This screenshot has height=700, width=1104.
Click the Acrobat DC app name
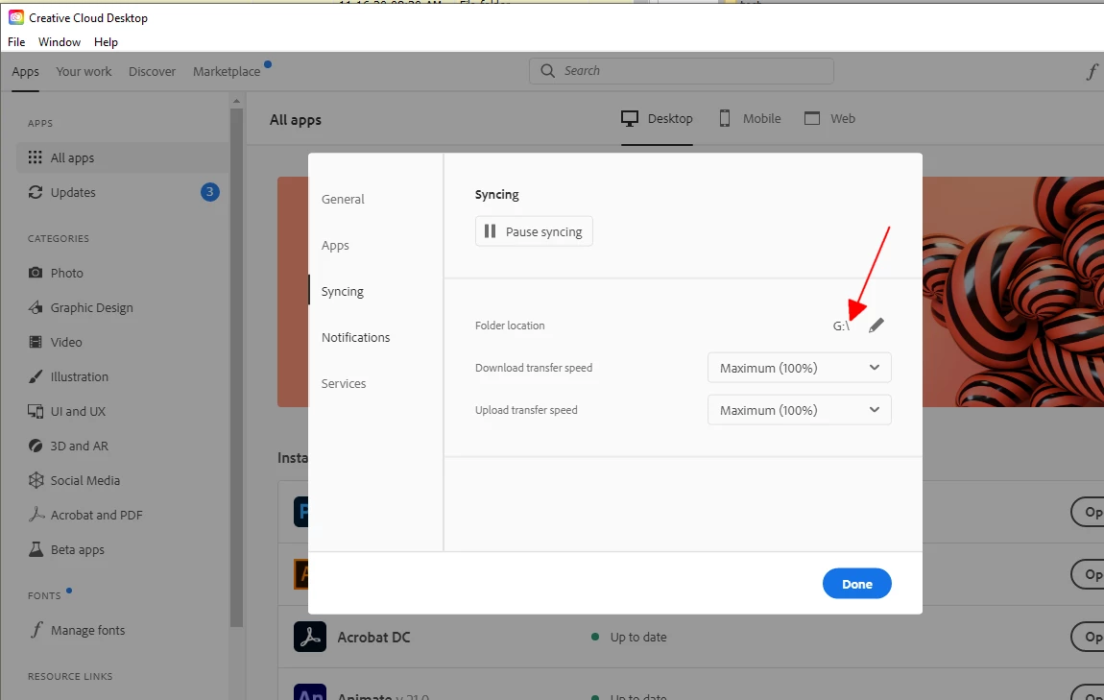(x=373, y=637)
